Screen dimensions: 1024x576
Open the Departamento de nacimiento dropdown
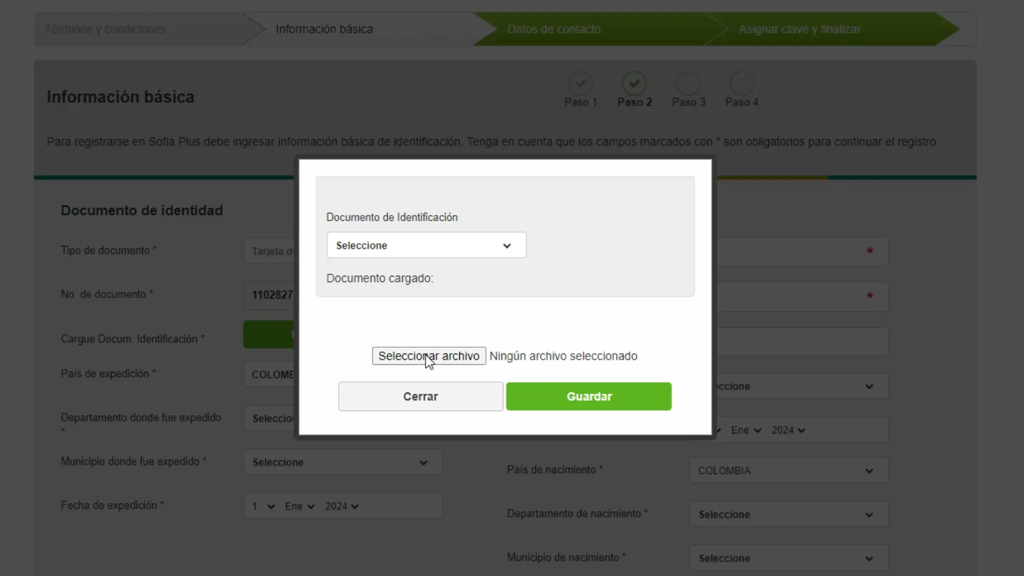coord(789,514)
